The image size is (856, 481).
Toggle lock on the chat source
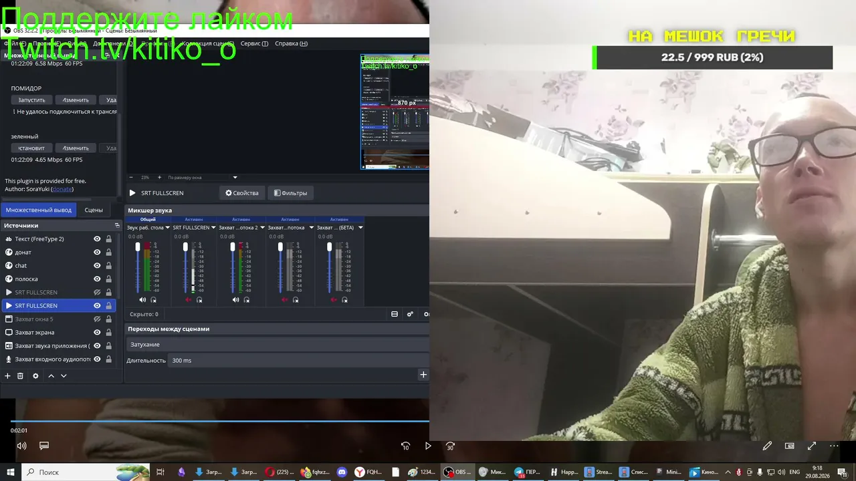point(108,266)
